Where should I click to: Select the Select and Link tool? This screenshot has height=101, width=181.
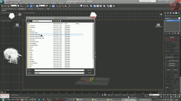(2, 6)
